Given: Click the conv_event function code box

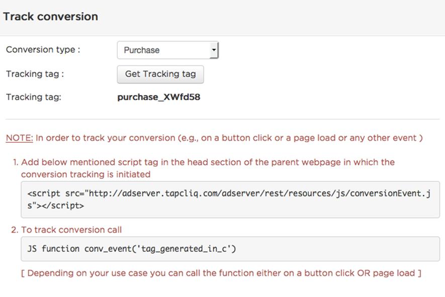Looking at the screenshot, I should pos(230,249).
